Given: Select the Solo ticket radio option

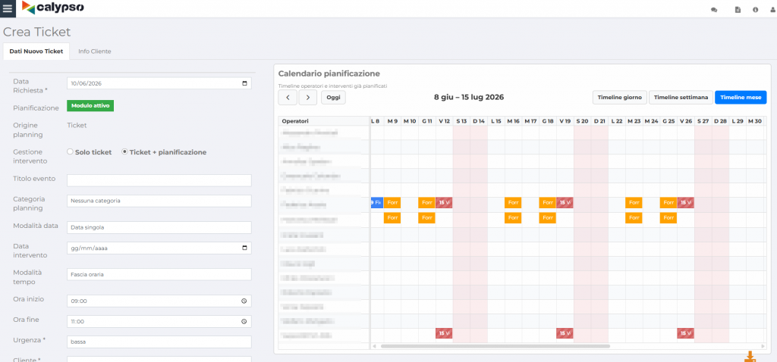Looking at the screenshot, I should point(70,152).
